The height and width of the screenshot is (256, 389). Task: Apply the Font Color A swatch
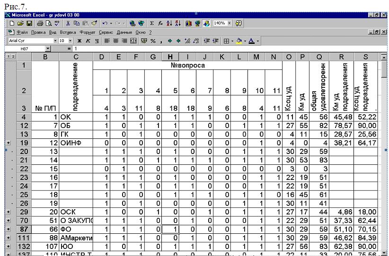pyautogui.click(x=251, y=41)
